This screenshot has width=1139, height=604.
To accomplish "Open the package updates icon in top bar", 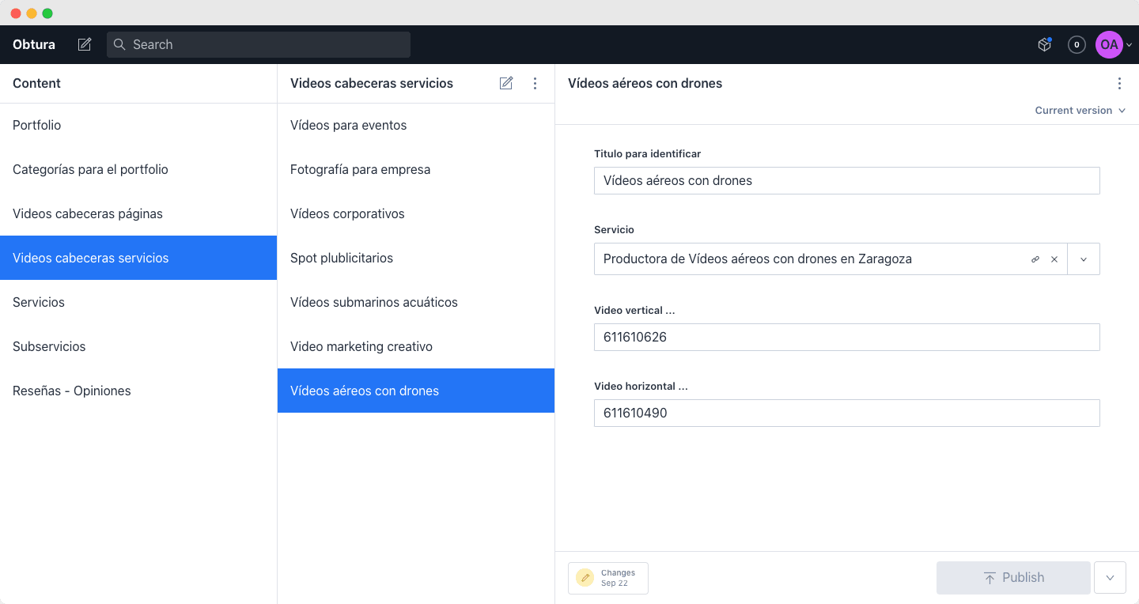I will [x=1045, y=45].
